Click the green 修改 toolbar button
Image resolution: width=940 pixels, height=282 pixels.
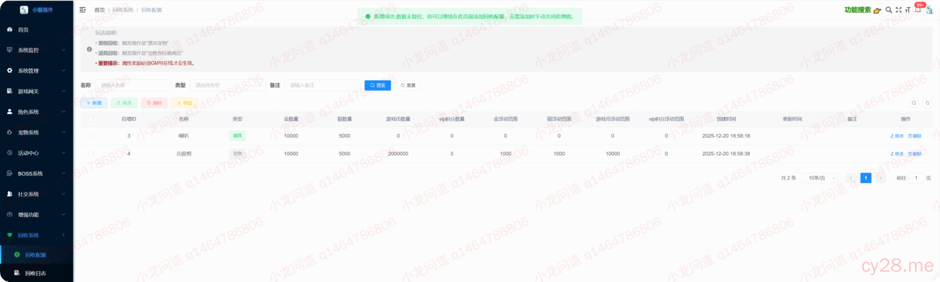click(124, 102)
